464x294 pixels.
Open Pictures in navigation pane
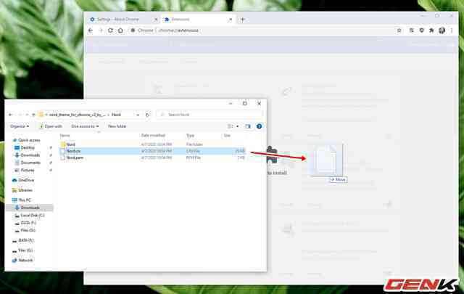[28, 171]
